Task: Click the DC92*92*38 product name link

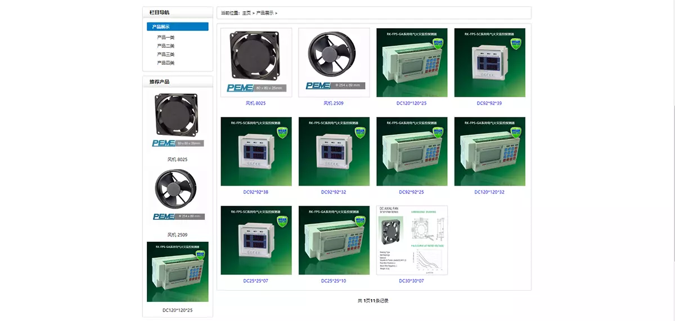Action: pos(256,192)
